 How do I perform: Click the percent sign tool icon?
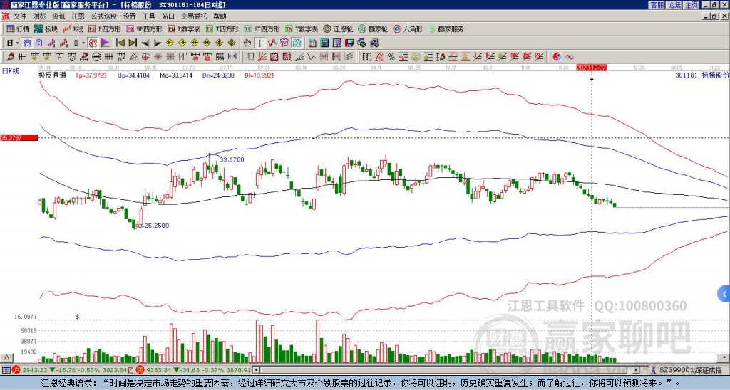pos(391,57)
